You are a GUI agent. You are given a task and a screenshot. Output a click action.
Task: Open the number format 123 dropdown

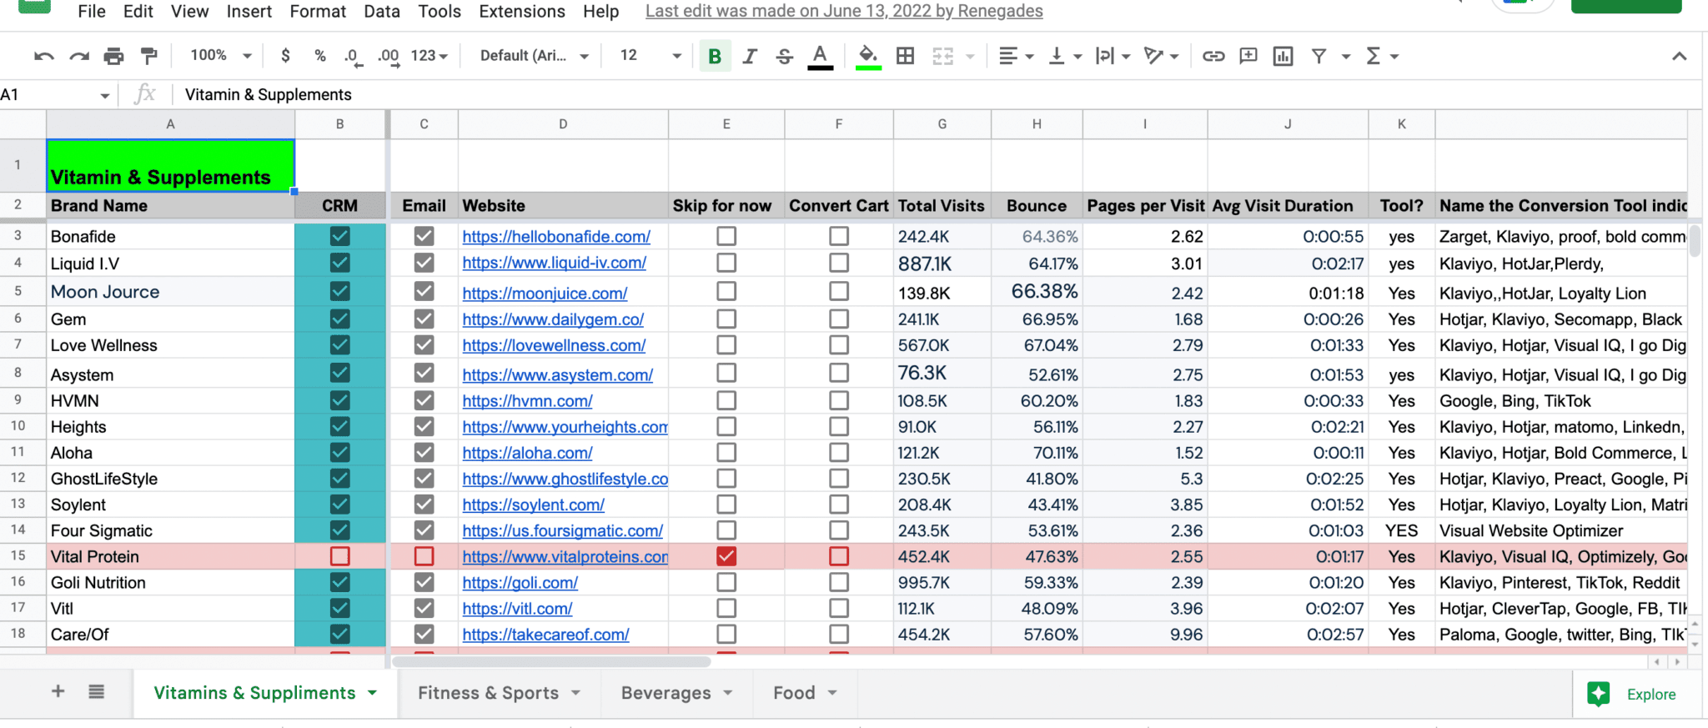(x=429, y=56)
